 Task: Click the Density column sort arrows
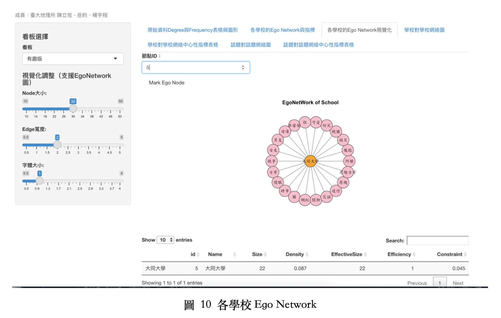pyautogui.click(x=307, y=254)
